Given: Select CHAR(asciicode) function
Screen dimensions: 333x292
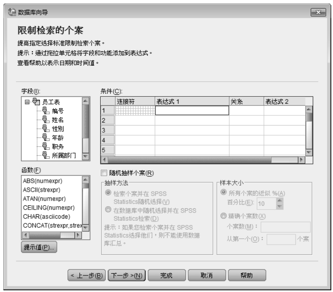Looking at the screenshot, I should pos(47,216).
